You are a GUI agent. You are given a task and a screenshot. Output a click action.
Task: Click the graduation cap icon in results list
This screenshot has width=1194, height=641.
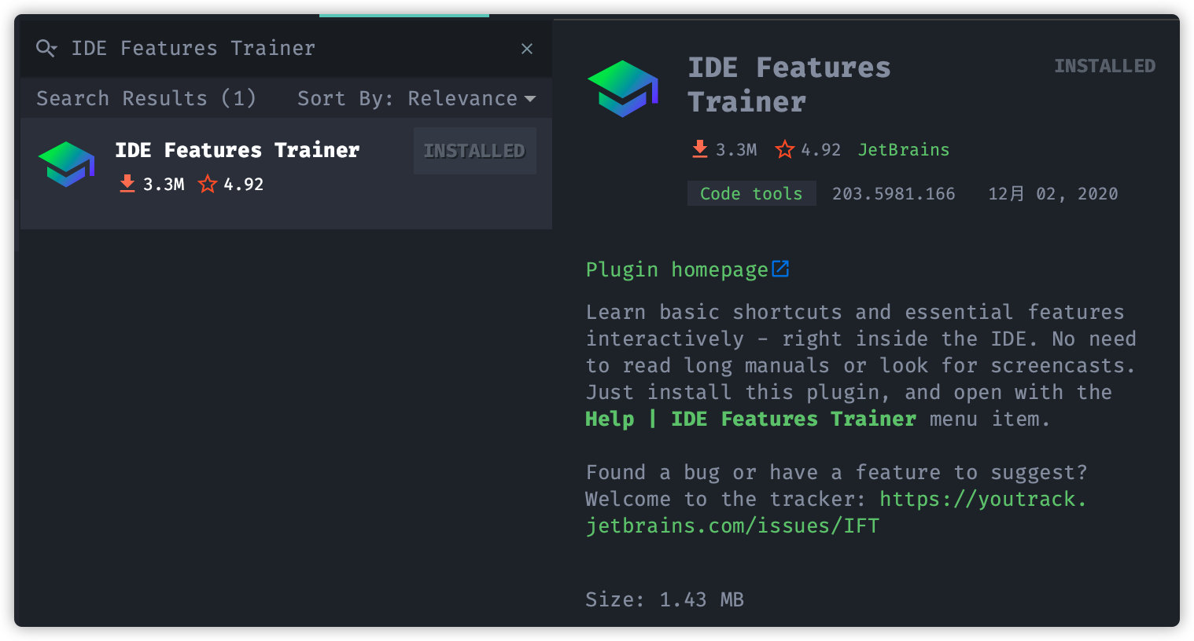[x=66, y=164]
